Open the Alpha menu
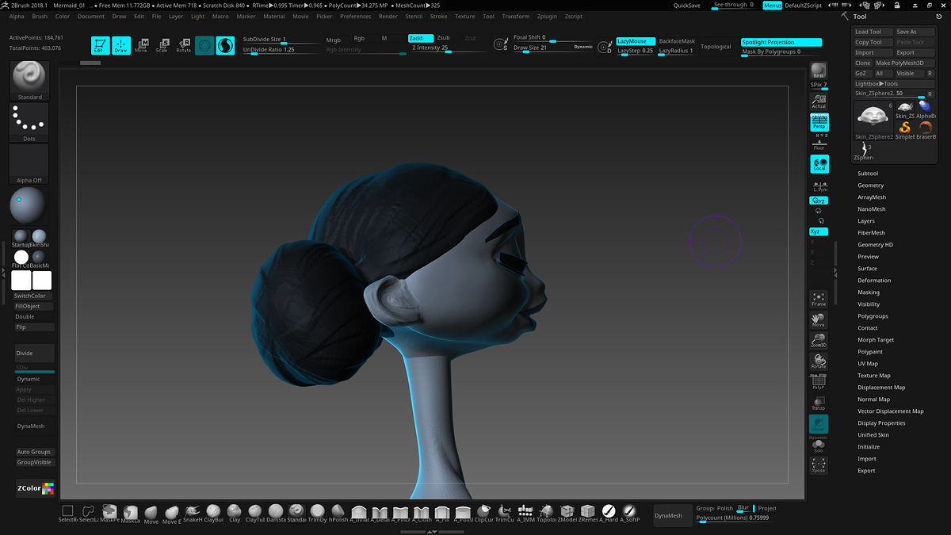This screenshot has width=951, height=535. pos(17,17)
